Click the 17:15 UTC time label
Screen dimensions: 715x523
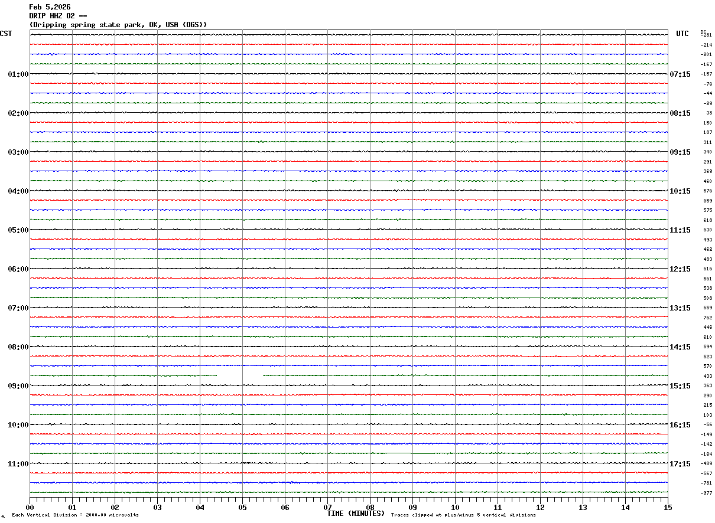click(680, 464)
